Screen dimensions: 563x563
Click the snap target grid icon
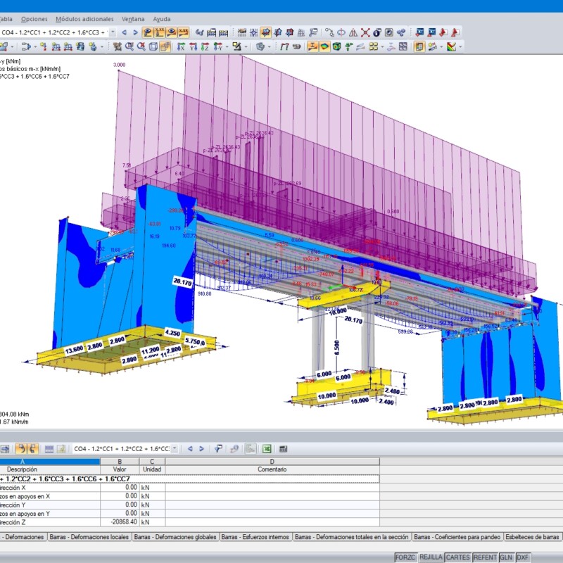pyautogui.click(x=254, y=32)
